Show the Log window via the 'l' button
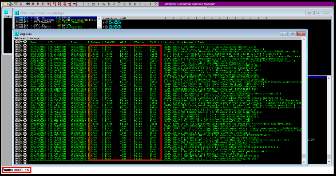This screenshot has height=176, width=336. coord(83,4)
